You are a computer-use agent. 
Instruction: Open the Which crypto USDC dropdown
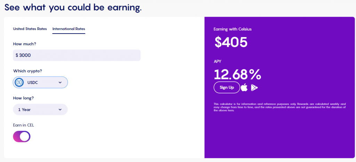[40, 82]
